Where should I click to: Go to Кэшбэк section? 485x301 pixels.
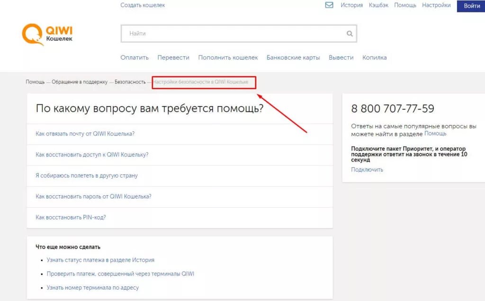(x=378, y=5)
